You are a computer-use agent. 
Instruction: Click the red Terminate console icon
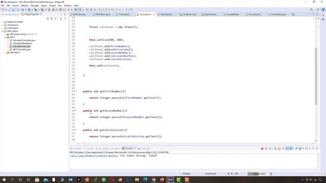pos(262,148)
